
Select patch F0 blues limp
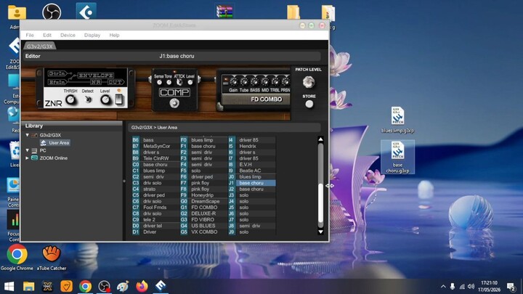click(204, 140)
